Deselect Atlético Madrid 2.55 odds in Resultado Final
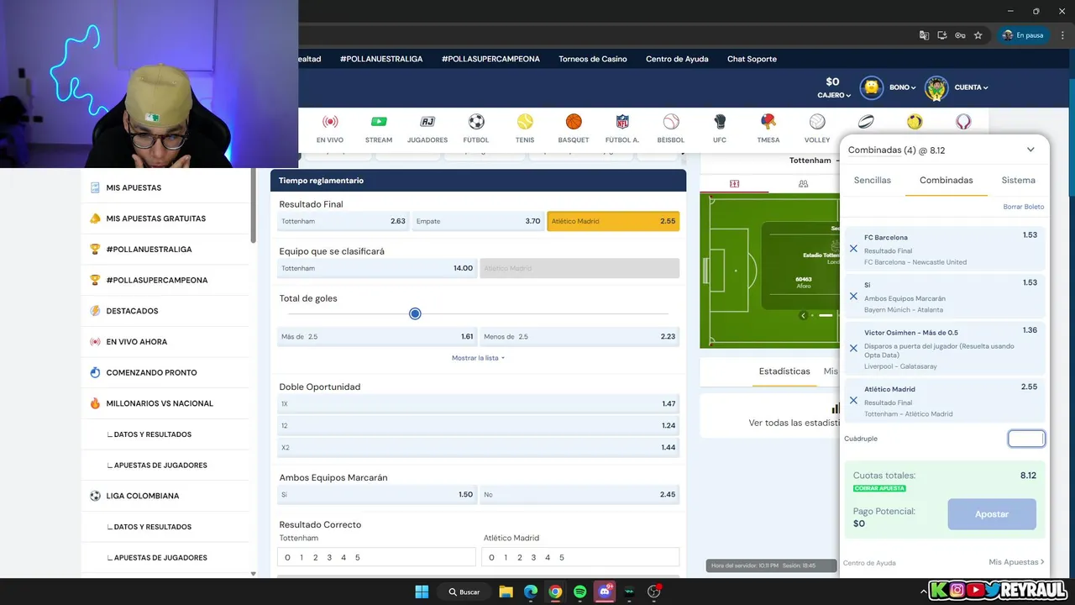 click(613, 221)
